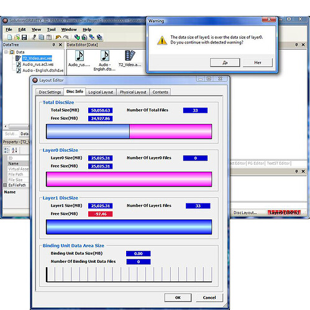Click the Open project folder toolbar icon
Screen dimensions: 310x310
tap(17, 37)
